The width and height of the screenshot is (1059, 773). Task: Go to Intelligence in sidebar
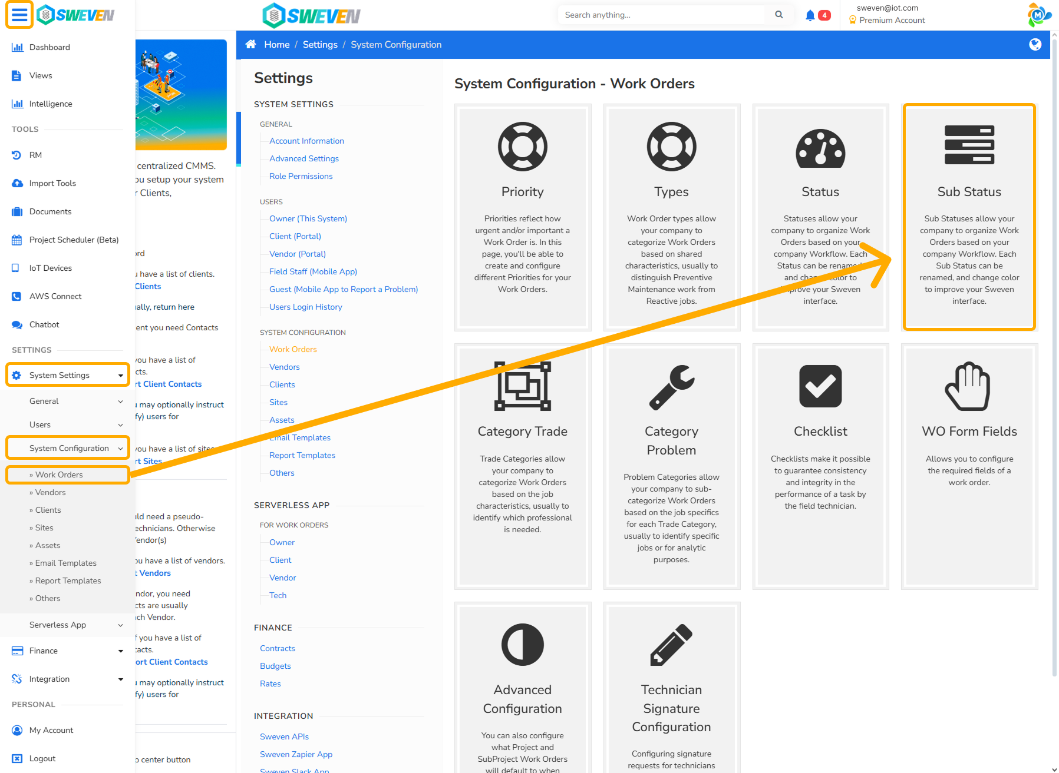(51, 104)
